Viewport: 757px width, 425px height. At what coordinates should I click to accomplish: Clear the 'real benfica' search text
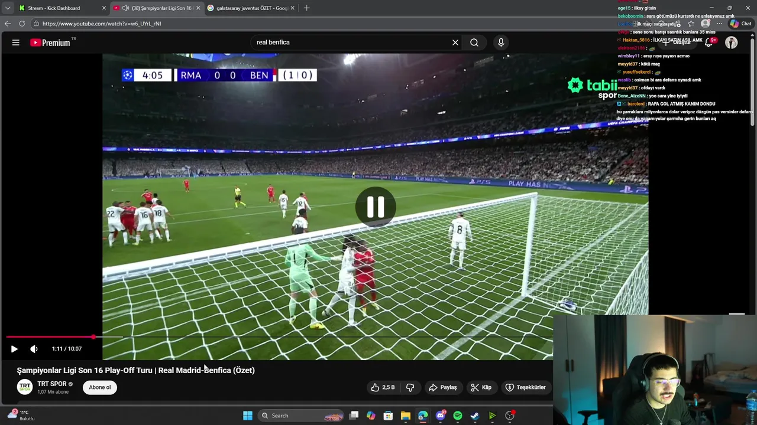455,42
